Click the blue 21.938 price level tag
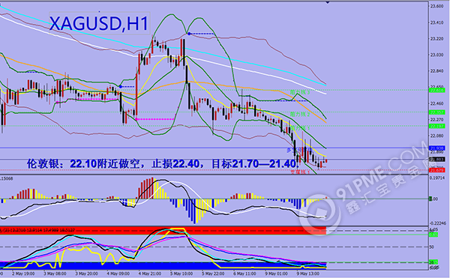Screen dimensions: 450x278 click(437, 148)
